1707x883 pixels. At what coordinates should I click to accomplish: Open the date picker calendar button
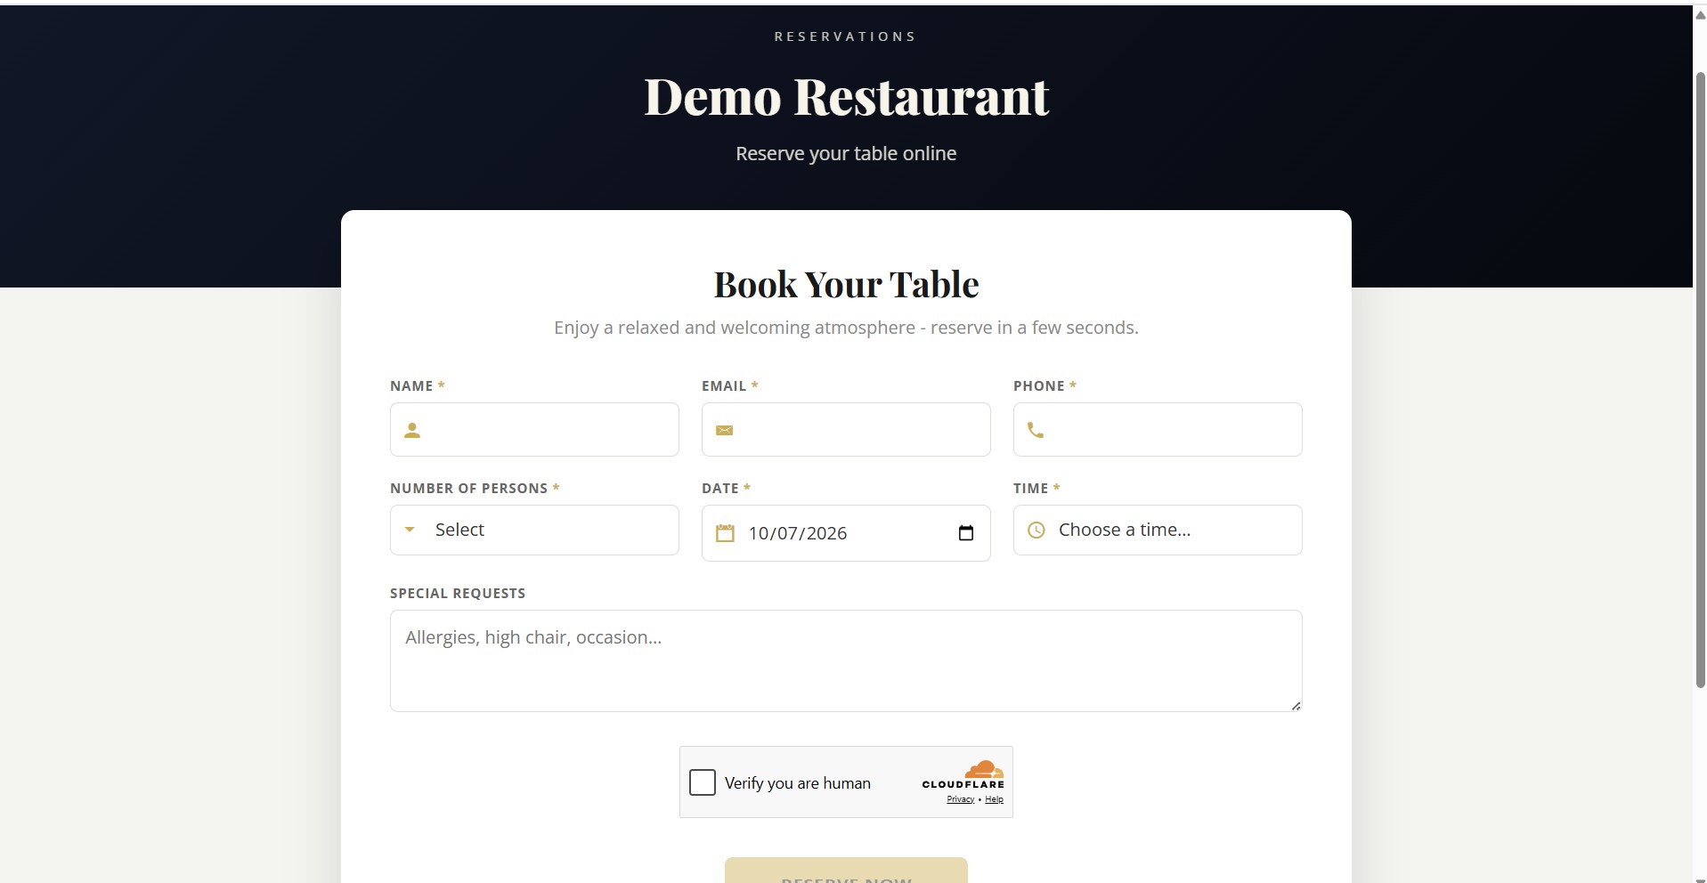[966, 533]
